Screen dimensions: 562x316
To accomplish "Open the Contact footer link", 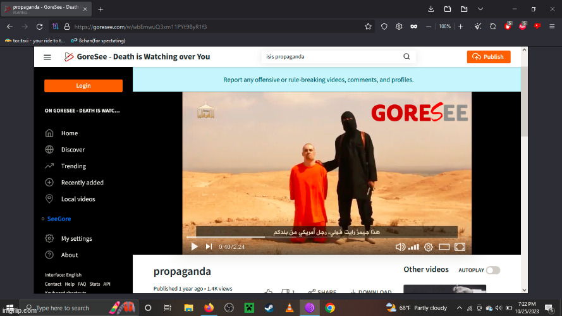I will point(53,284).
